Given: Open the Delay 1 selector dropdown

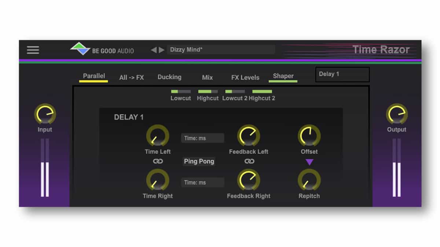Looking at the screenshot, I should click(x=342, y=74).
